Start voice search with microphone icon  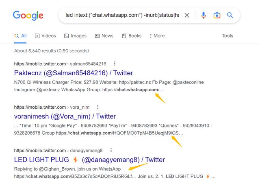pyautogui.click(x=204, y=15)
